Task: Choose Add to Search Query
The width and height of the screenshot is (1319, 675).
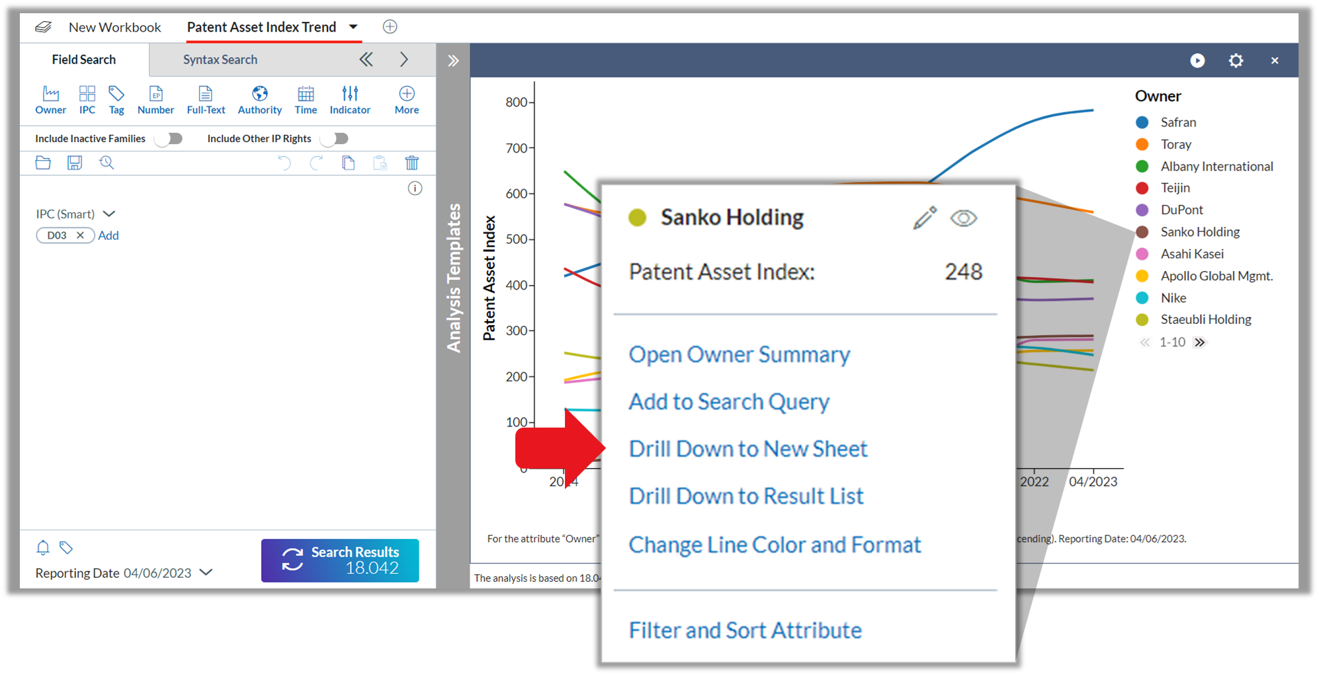Action: click(729, 401)
